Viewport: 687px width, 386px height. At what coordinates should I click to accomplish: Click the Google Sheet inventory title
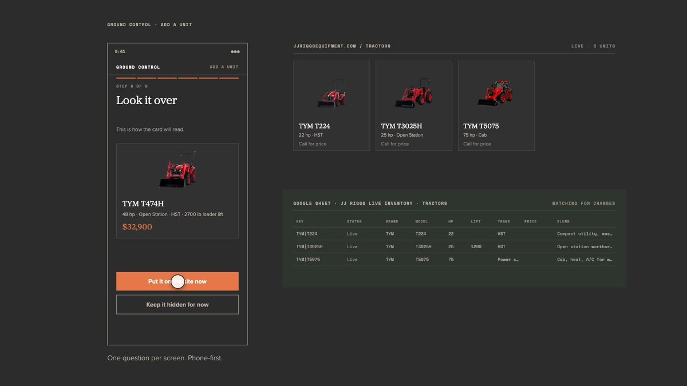[370, 203]
